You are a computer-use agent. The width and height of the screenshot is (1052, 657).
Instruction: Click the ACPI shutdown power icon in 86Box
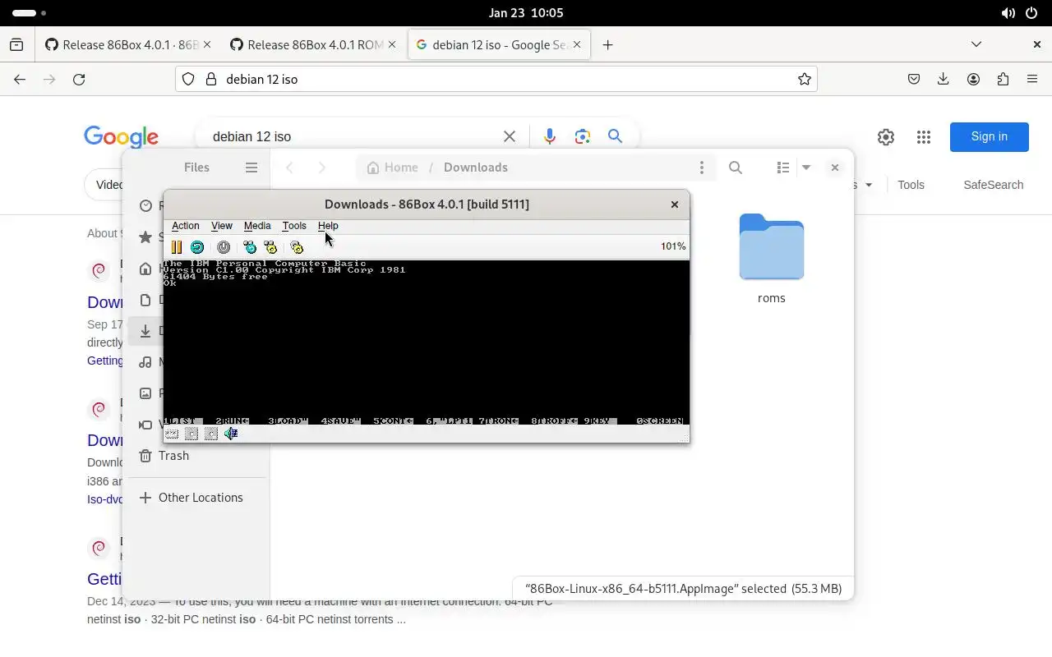point(224,247)
